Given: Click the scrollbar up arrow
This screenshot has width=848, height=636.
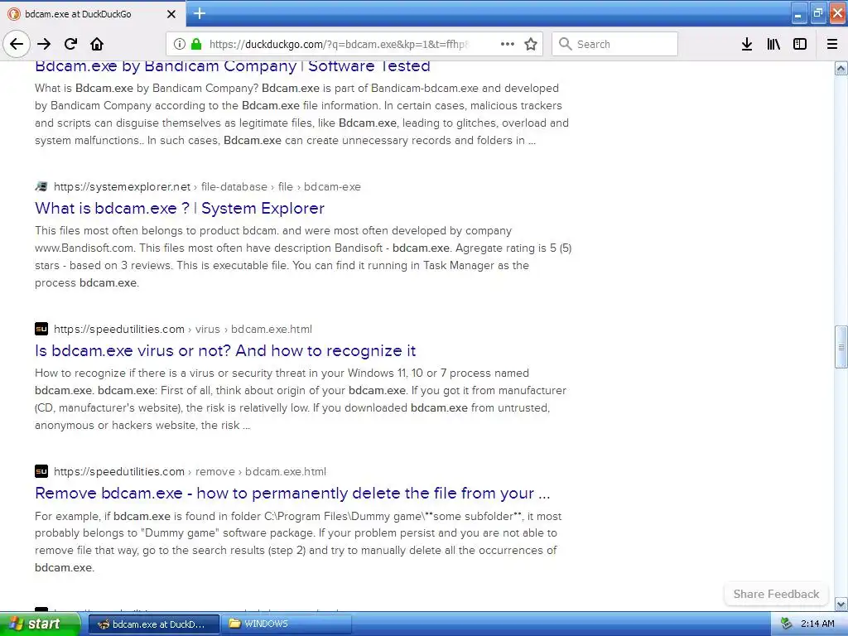Looking at the screenshot, I should click(841, 68).
